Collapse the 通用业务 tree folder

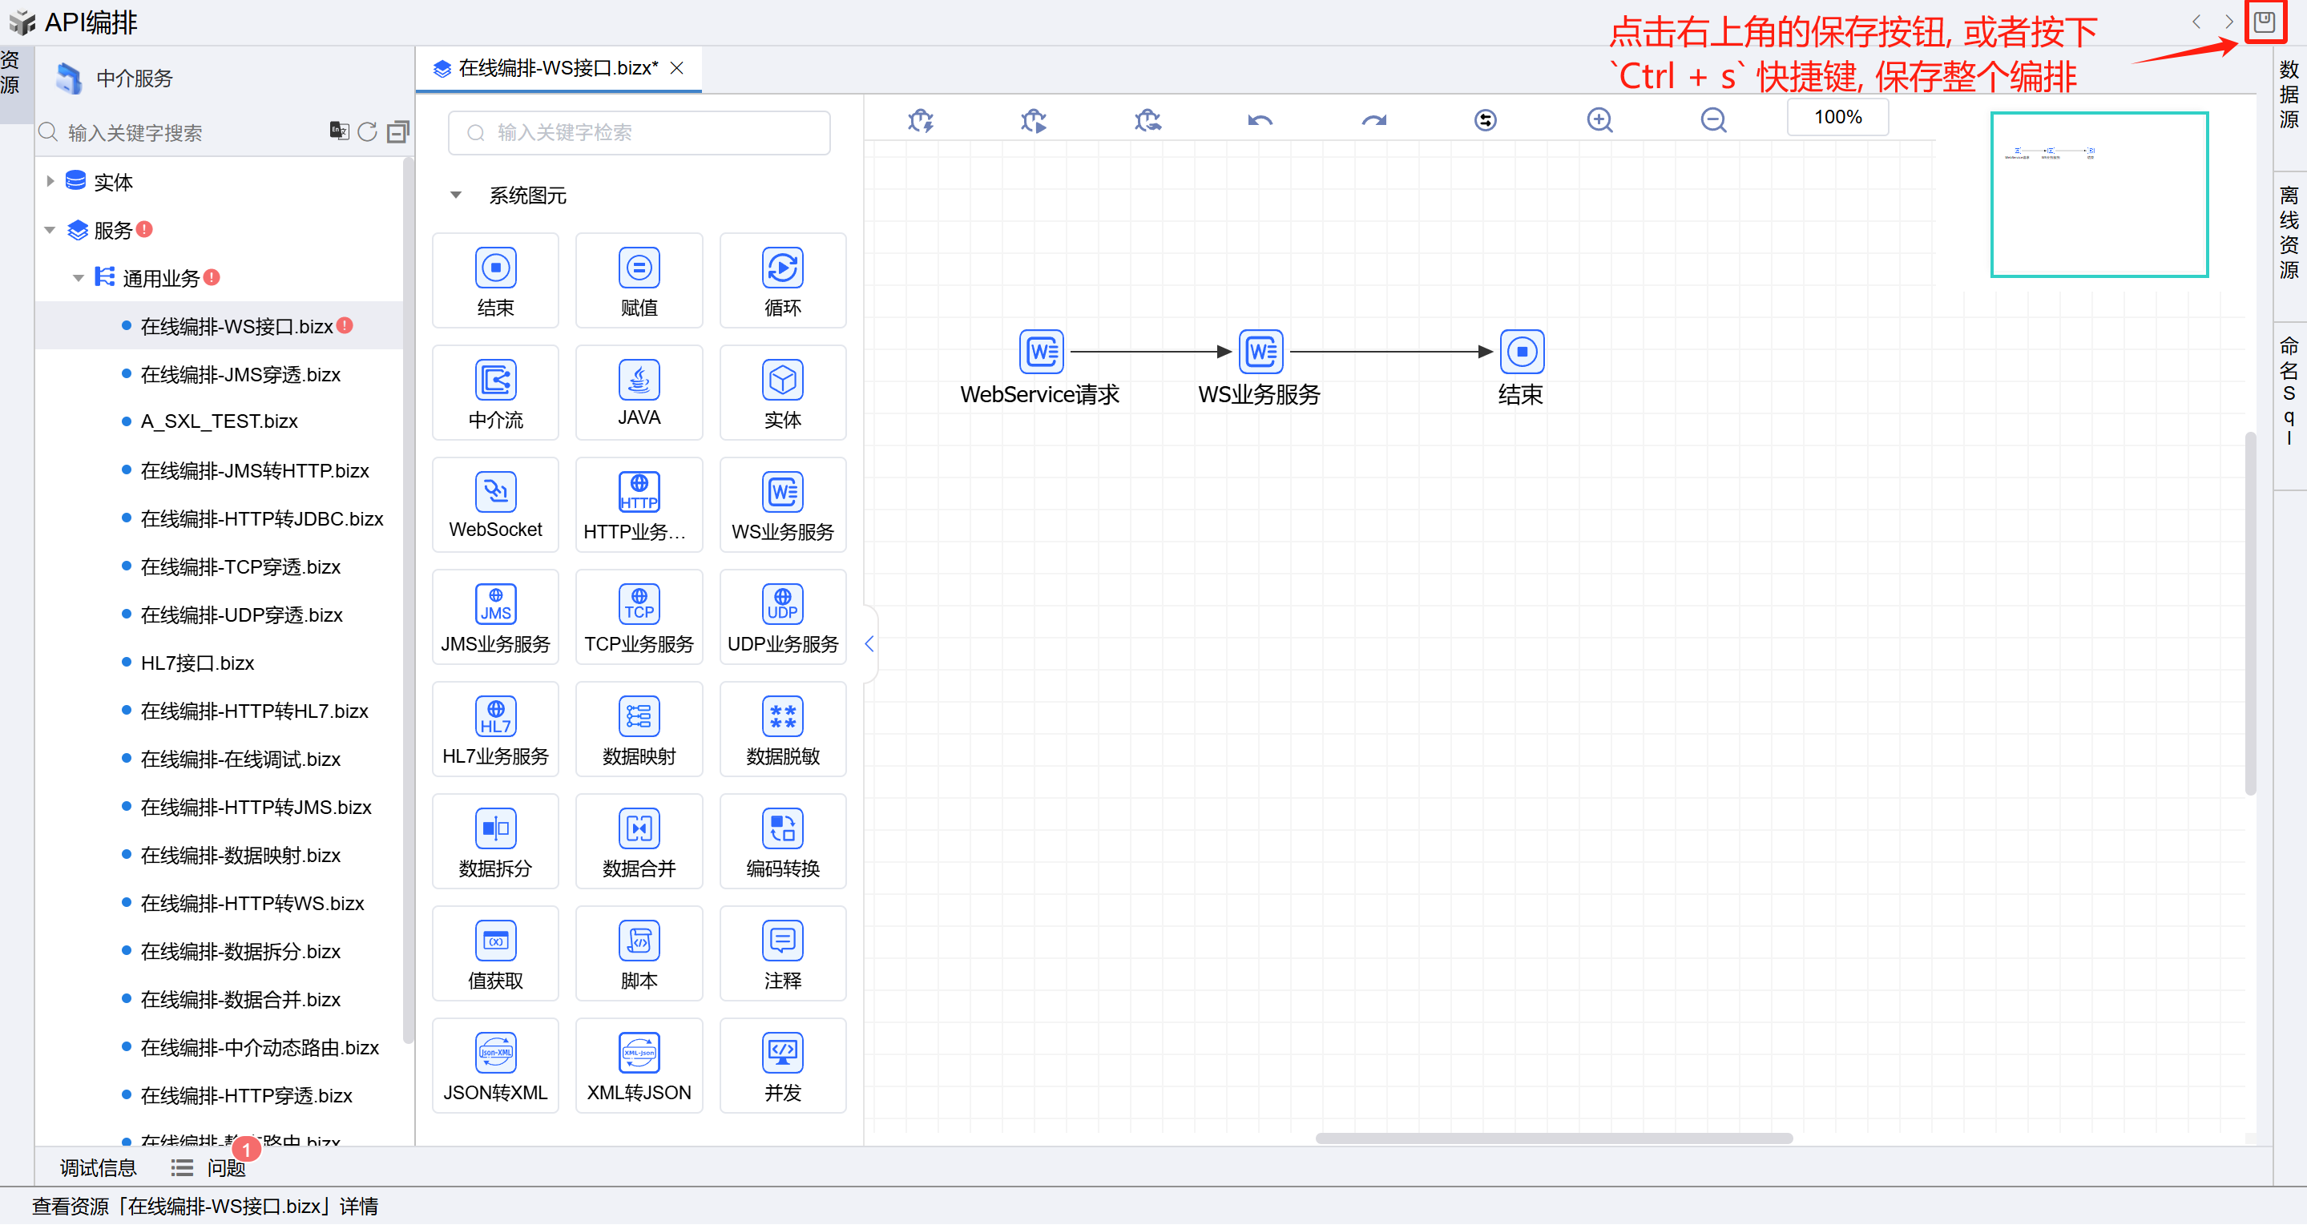[x=78, y=279]
